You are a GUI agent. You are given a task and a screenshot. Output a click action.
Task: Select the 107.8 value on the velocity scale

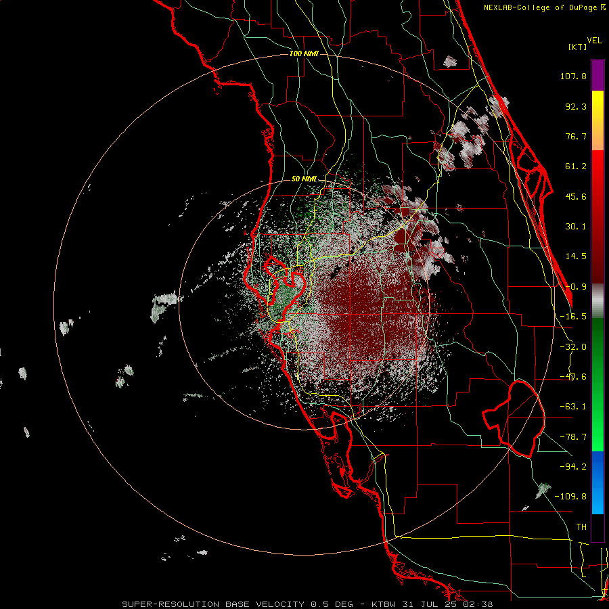573,76
